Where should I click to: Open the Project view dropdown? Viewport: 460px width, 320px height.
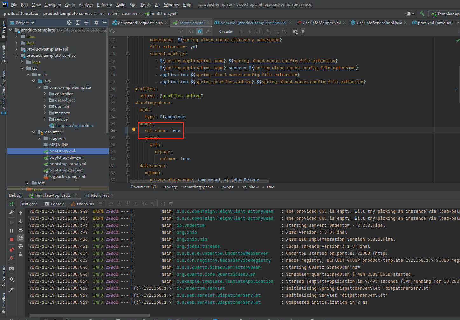[22, 23]
